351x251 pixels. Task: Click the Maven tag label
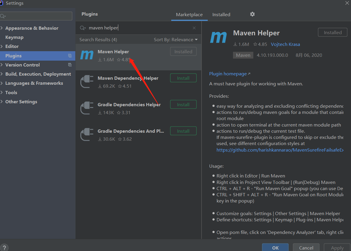tap(243, 55)
